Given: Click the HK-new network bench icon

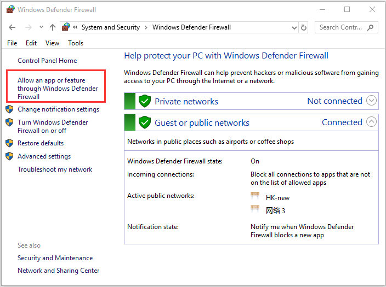Looking at the screenshot, I should coord(255,196).
